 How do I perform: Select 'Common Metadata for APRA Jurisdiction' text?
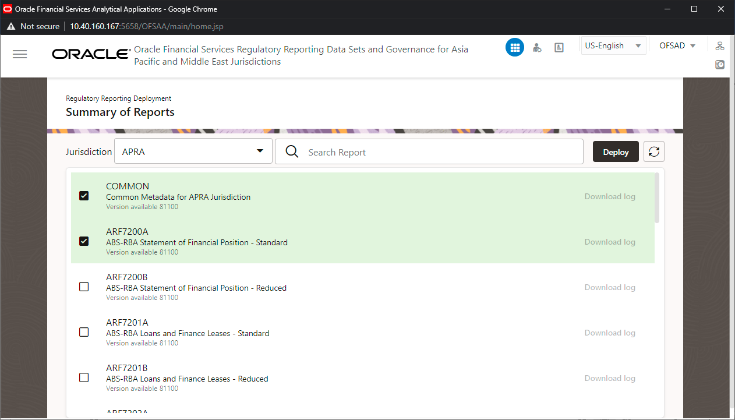[178, 197]
